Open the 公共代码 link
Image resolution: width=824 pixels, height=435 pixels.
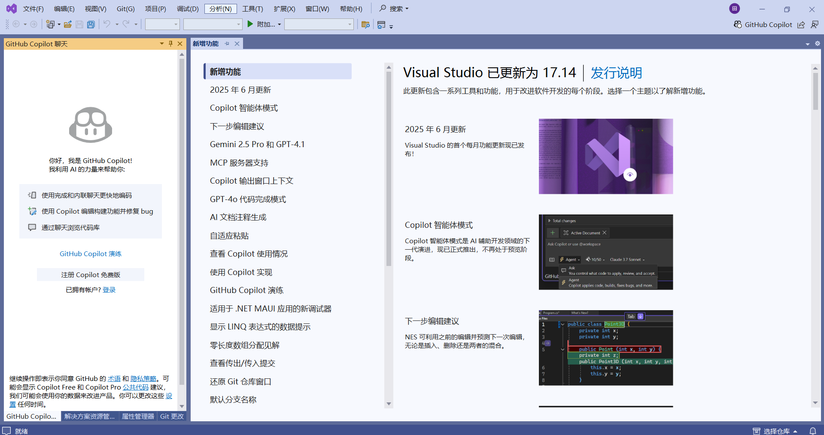(x=136, y=387)
